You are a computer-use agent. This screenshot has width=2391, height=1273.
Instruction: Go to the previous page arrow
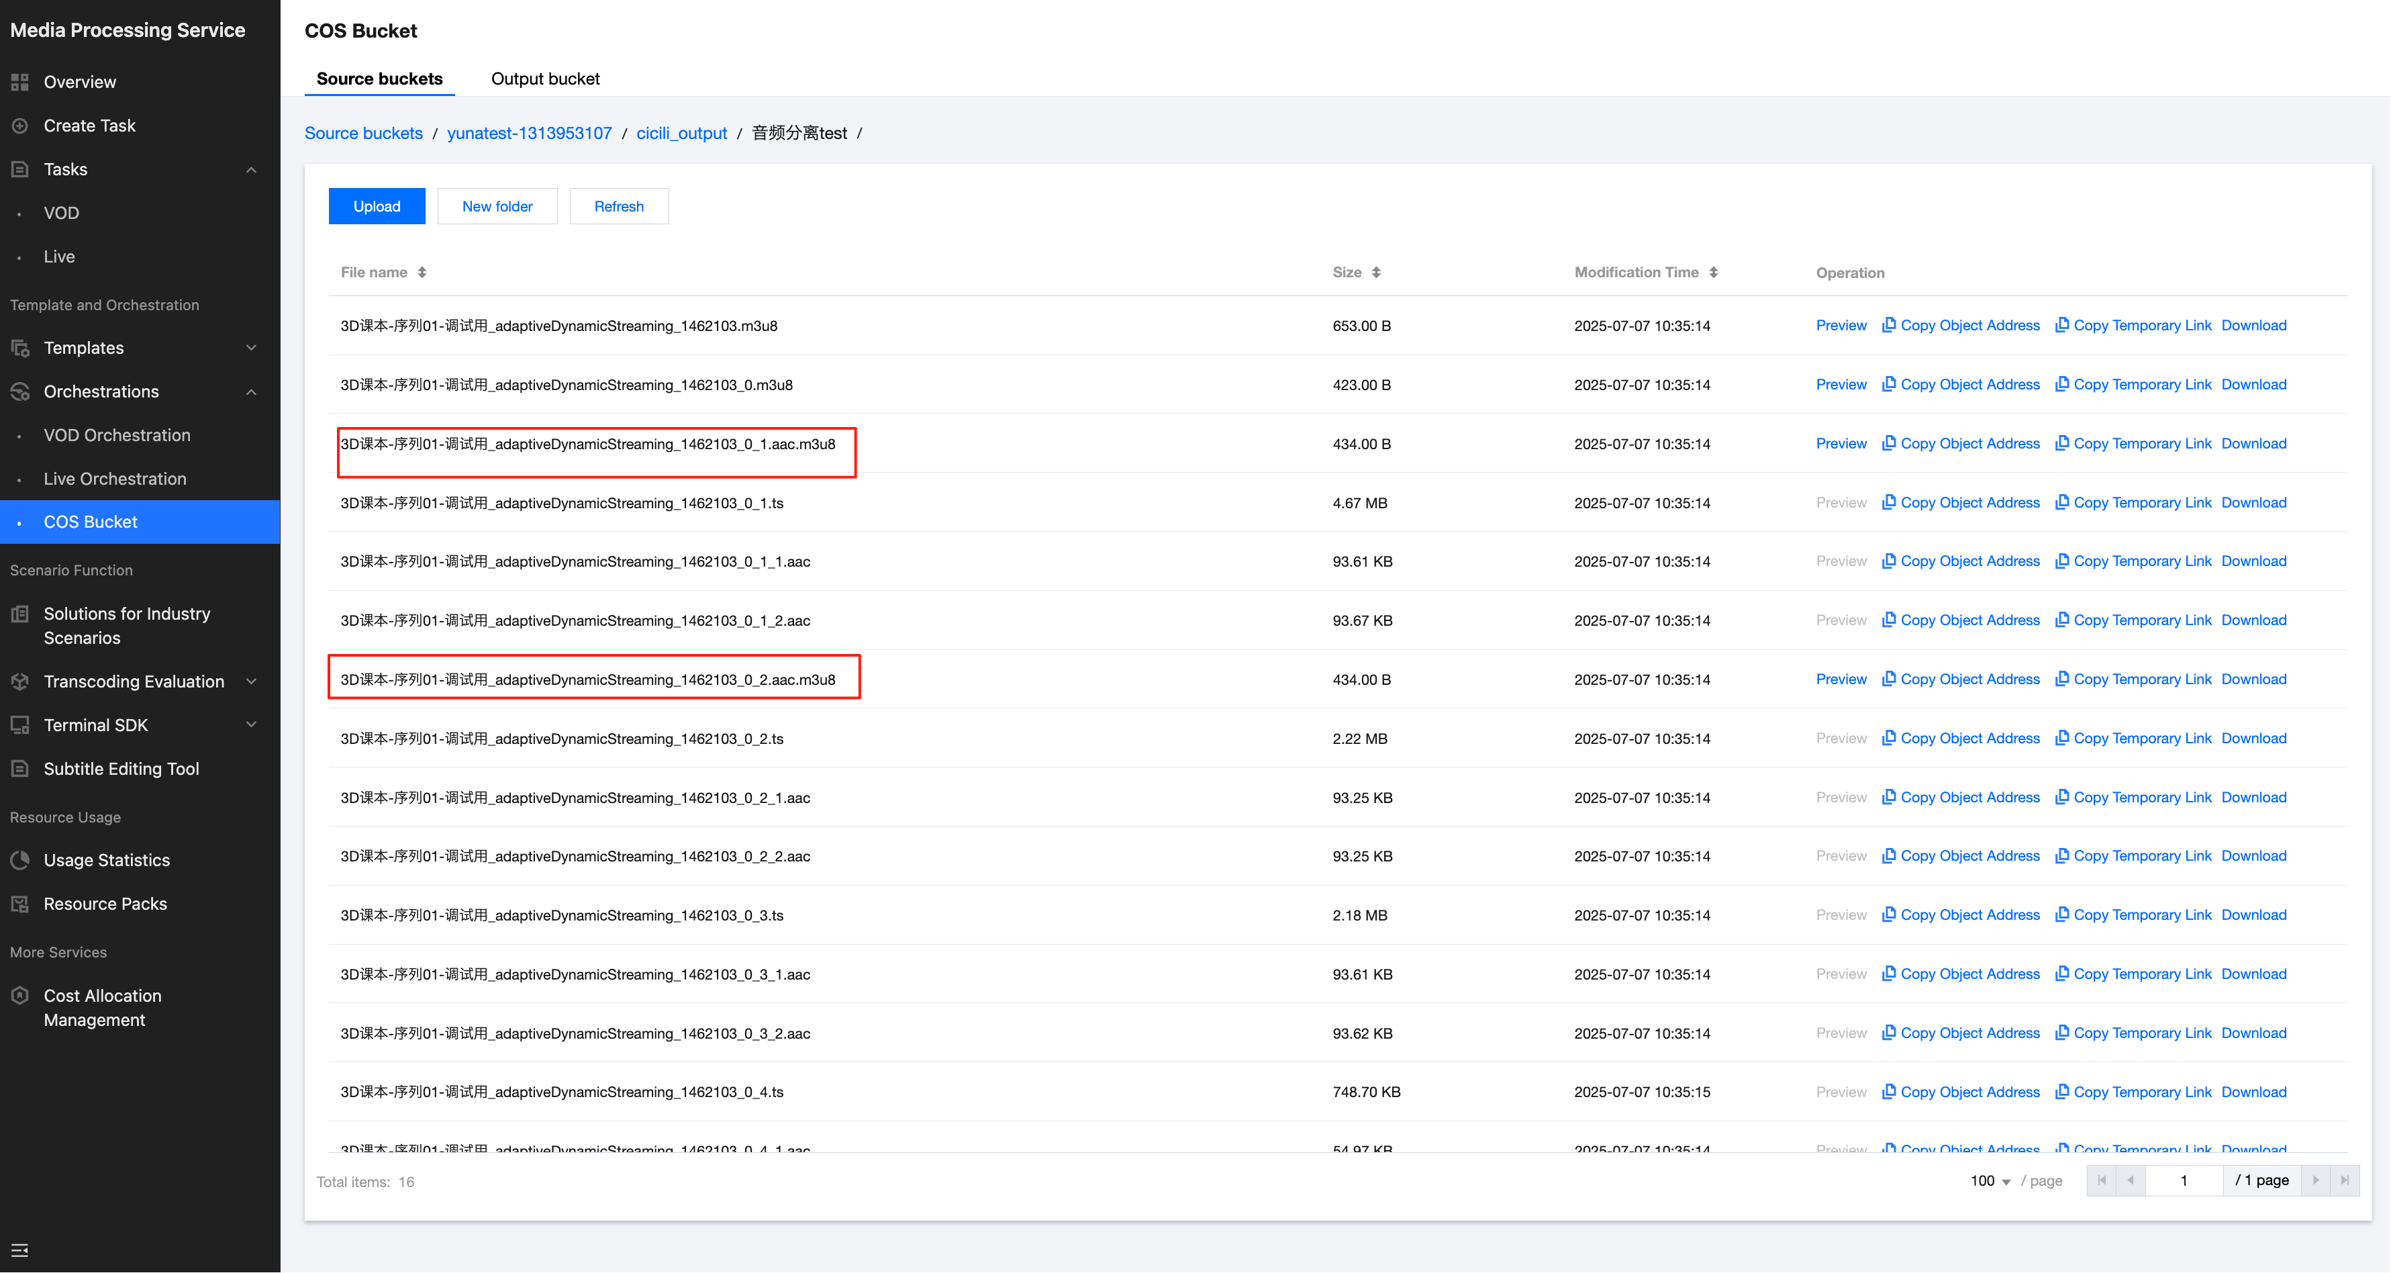[2130, 1181]
